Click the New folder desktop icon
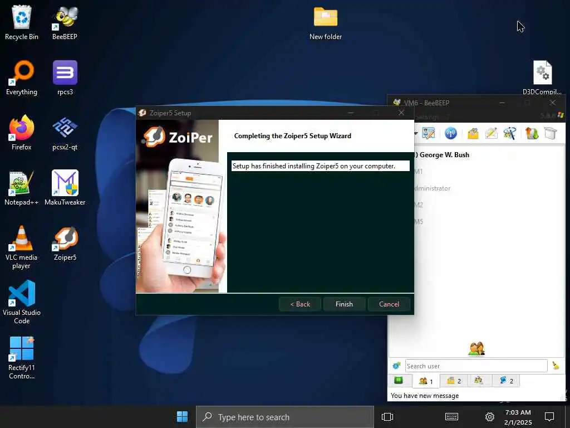The image size is (570, 428). (325, 22)
